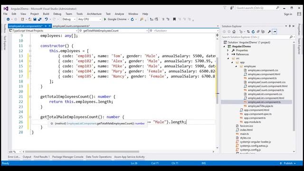The width and height of the screenshot is (304, 171).
Task: Click the Publish button in status bar
Action: tap(288, 163)
